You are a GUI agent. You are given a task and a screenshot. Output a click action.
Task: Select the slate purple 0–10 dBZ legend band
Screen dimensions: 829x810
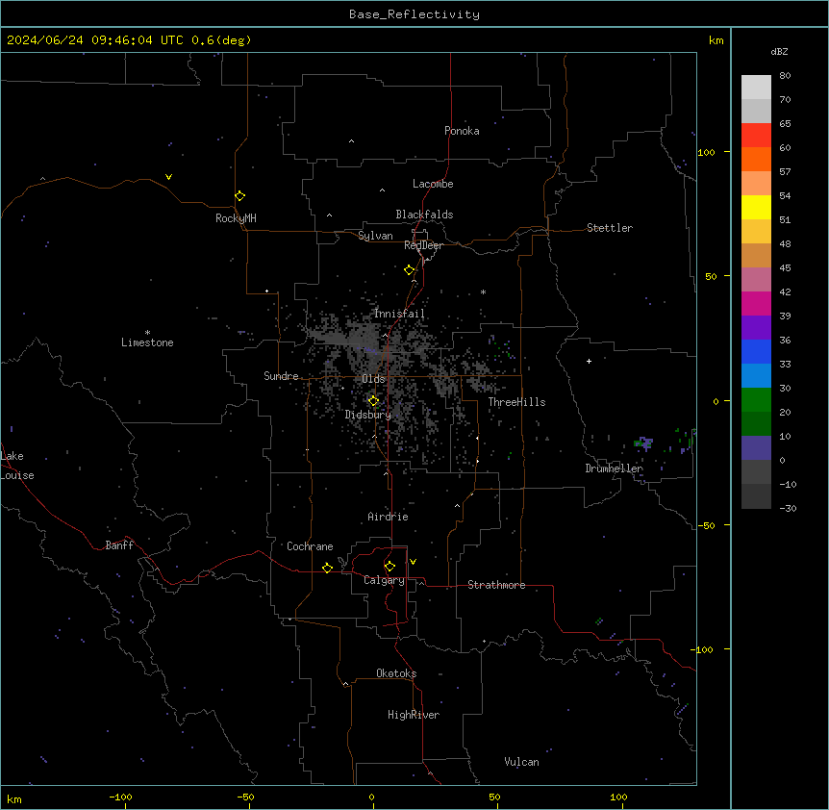pos(756,448)
